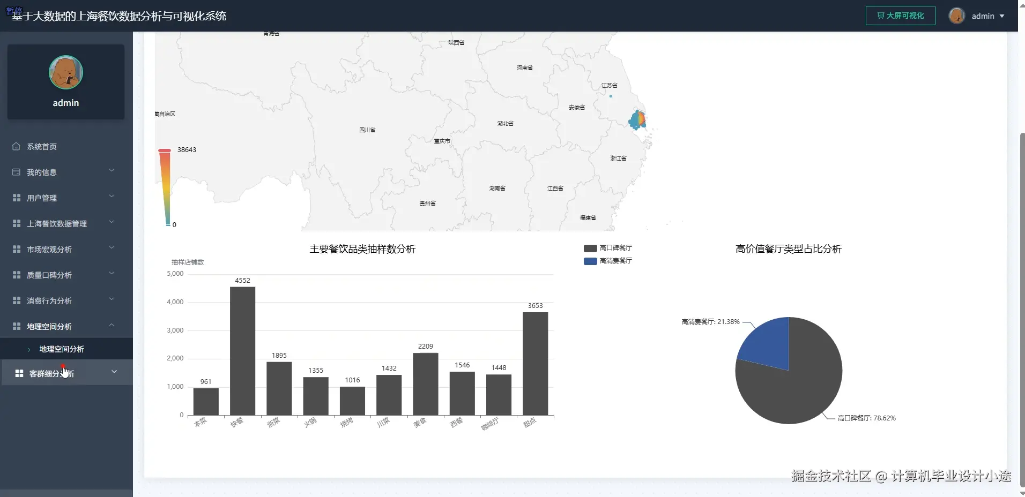Click the 川菜 bar showing 1432
Screen dimensions: 1025x497
(x=389, y=395)
